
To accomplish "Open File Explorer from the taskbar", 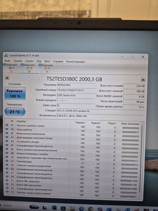I will coord(72,209).
